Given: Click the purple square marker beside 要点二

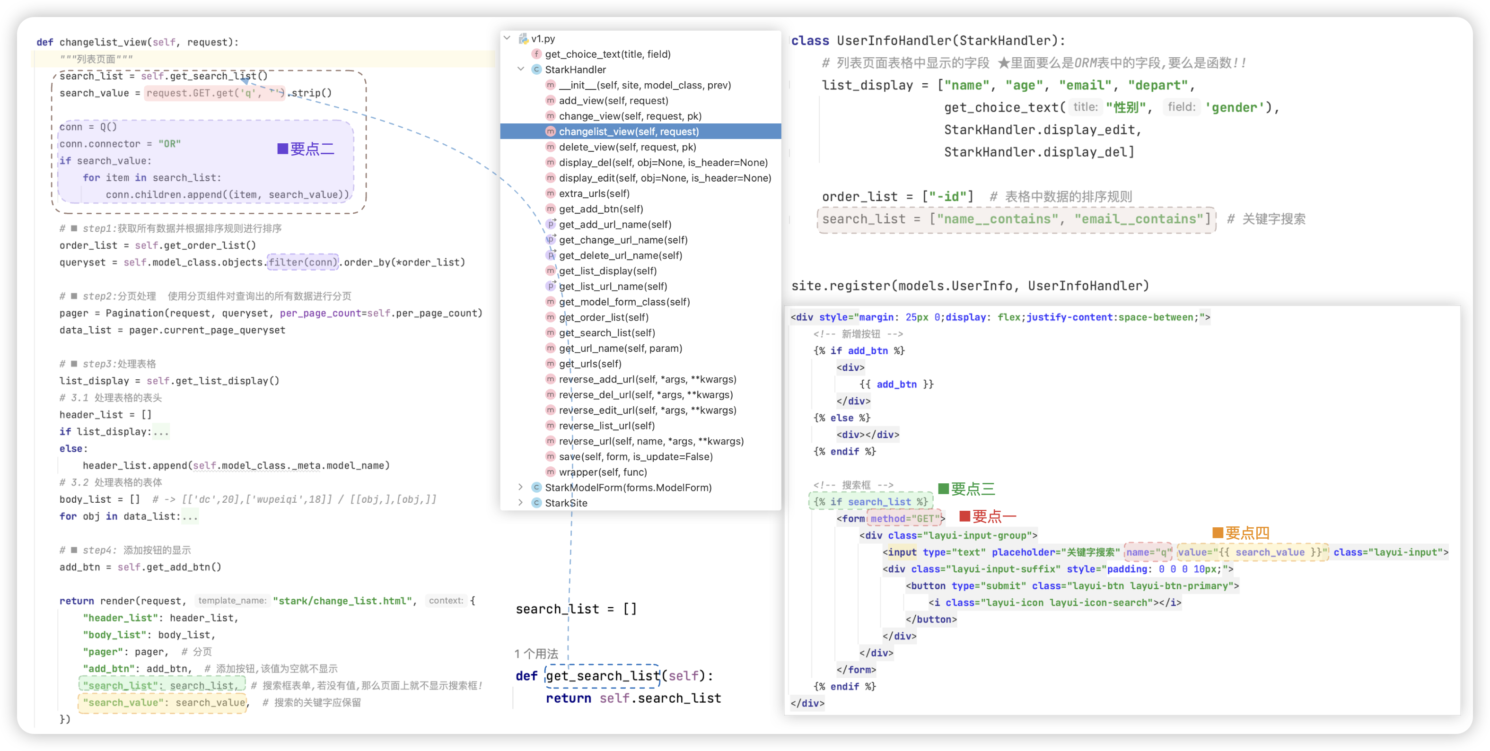Looking at the screenshot, I should coord(282,149).
